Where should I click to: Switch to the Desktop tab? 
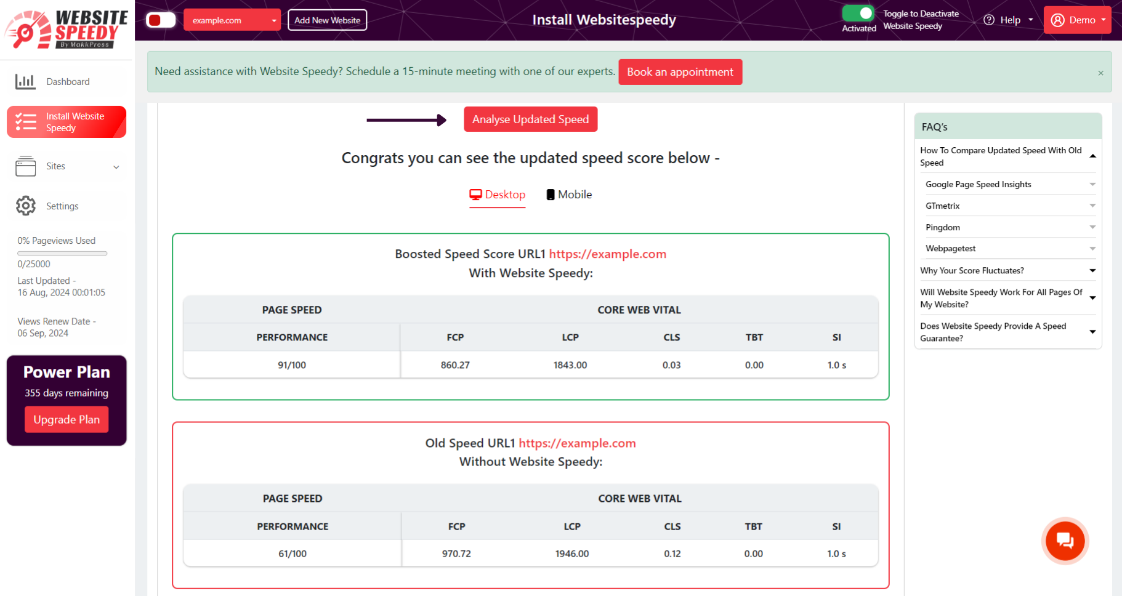[498, 195]
